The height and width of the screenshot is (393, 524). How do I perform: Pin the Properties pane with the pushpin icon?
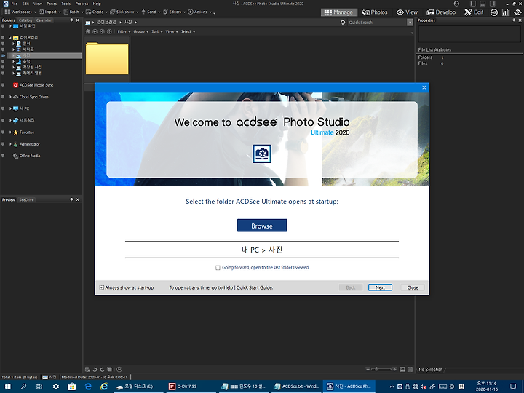tap(514, 20)
